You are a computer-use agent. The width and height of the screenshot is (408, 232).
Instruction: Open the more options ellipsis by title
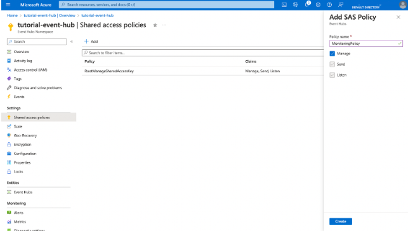[164, 25]
